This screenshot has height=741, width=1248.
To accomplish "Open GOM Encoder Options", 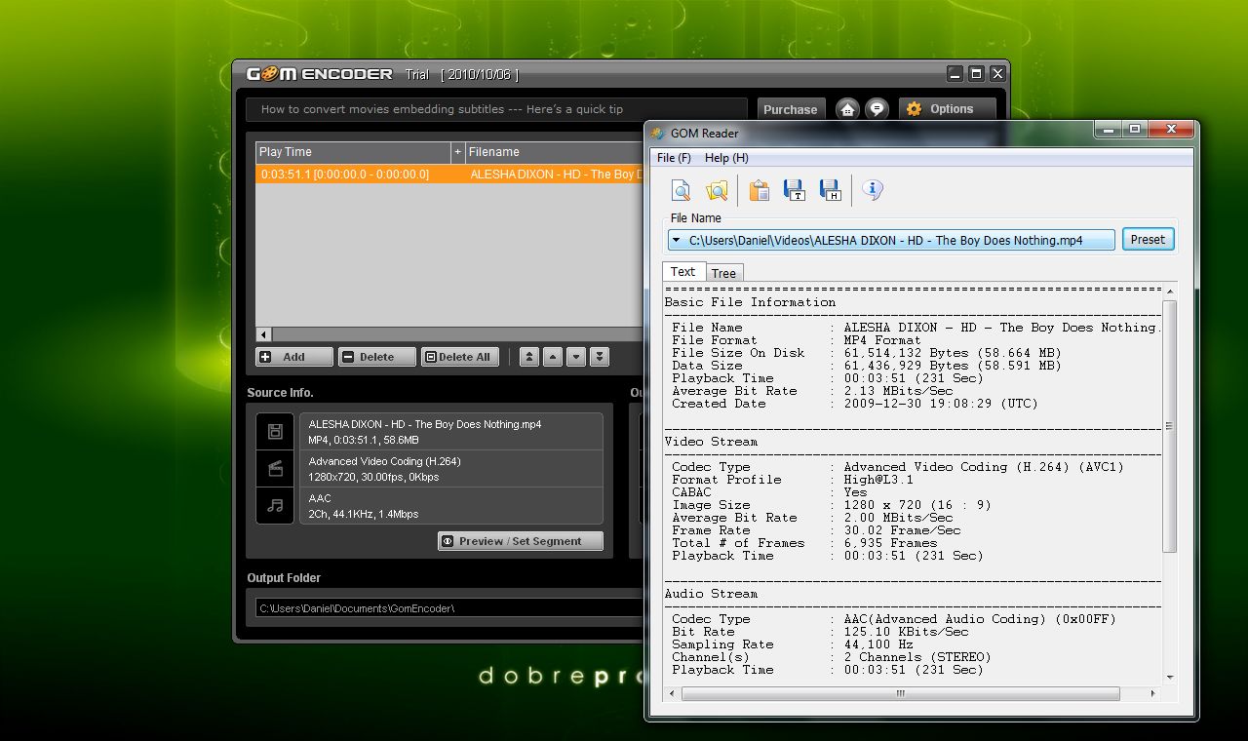I will (x=947, y=109).
